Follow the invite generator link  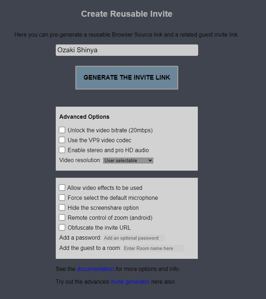pos(130,282)
